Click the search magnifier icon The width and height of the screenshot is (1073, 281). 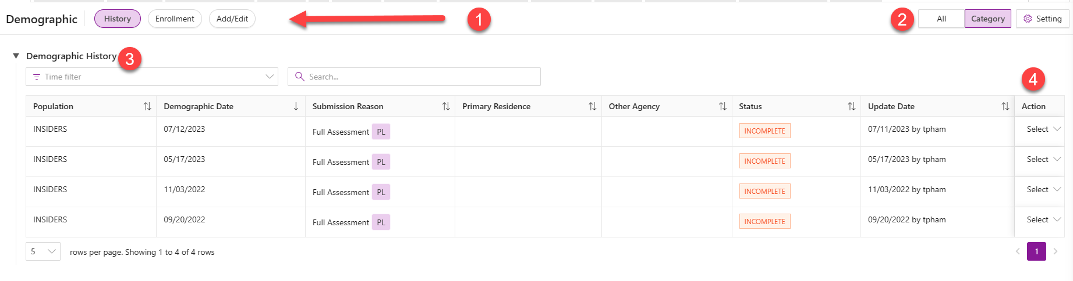300,77
